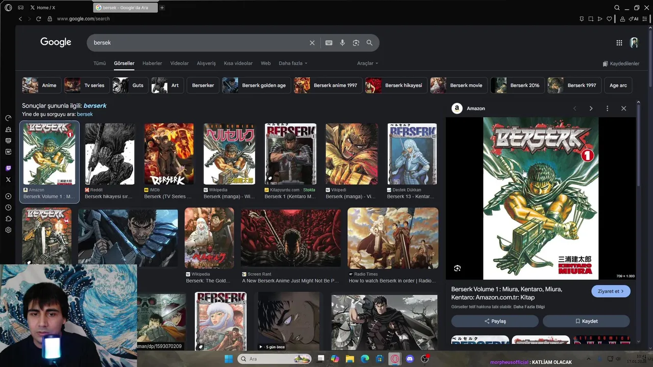Click the Windows taskbar Ara search box

(x=274, y=359)
